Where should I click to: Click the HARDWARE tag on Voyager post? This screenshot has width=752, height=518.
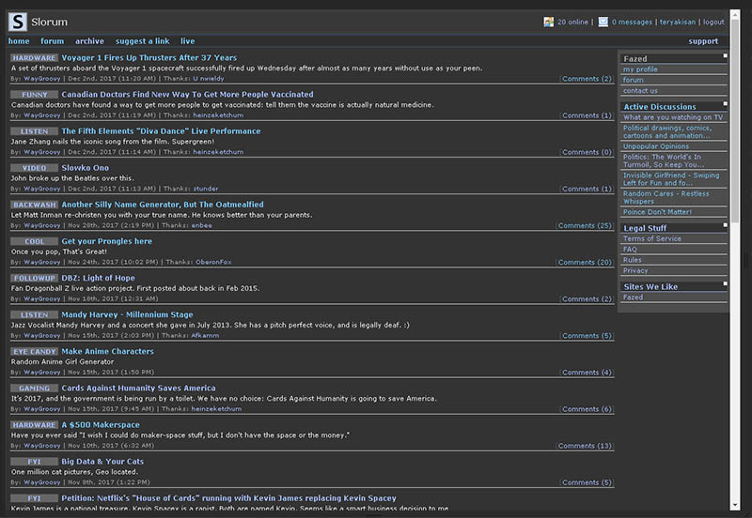pos(34,58)
